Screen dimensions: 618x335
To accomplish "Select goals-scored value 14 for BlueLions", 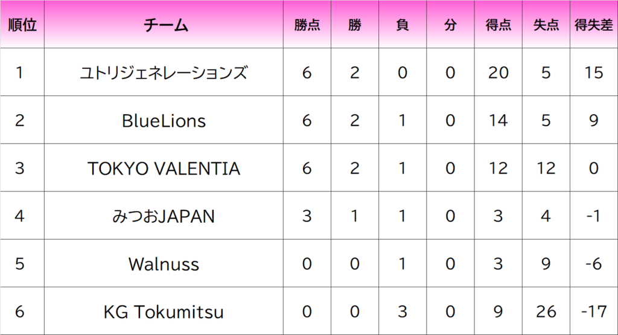I will (498, 120).
